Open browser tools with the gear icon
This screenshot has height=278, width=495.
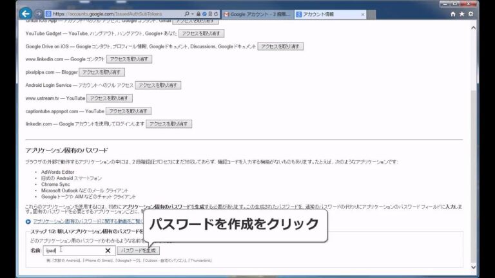coord(471,14)
